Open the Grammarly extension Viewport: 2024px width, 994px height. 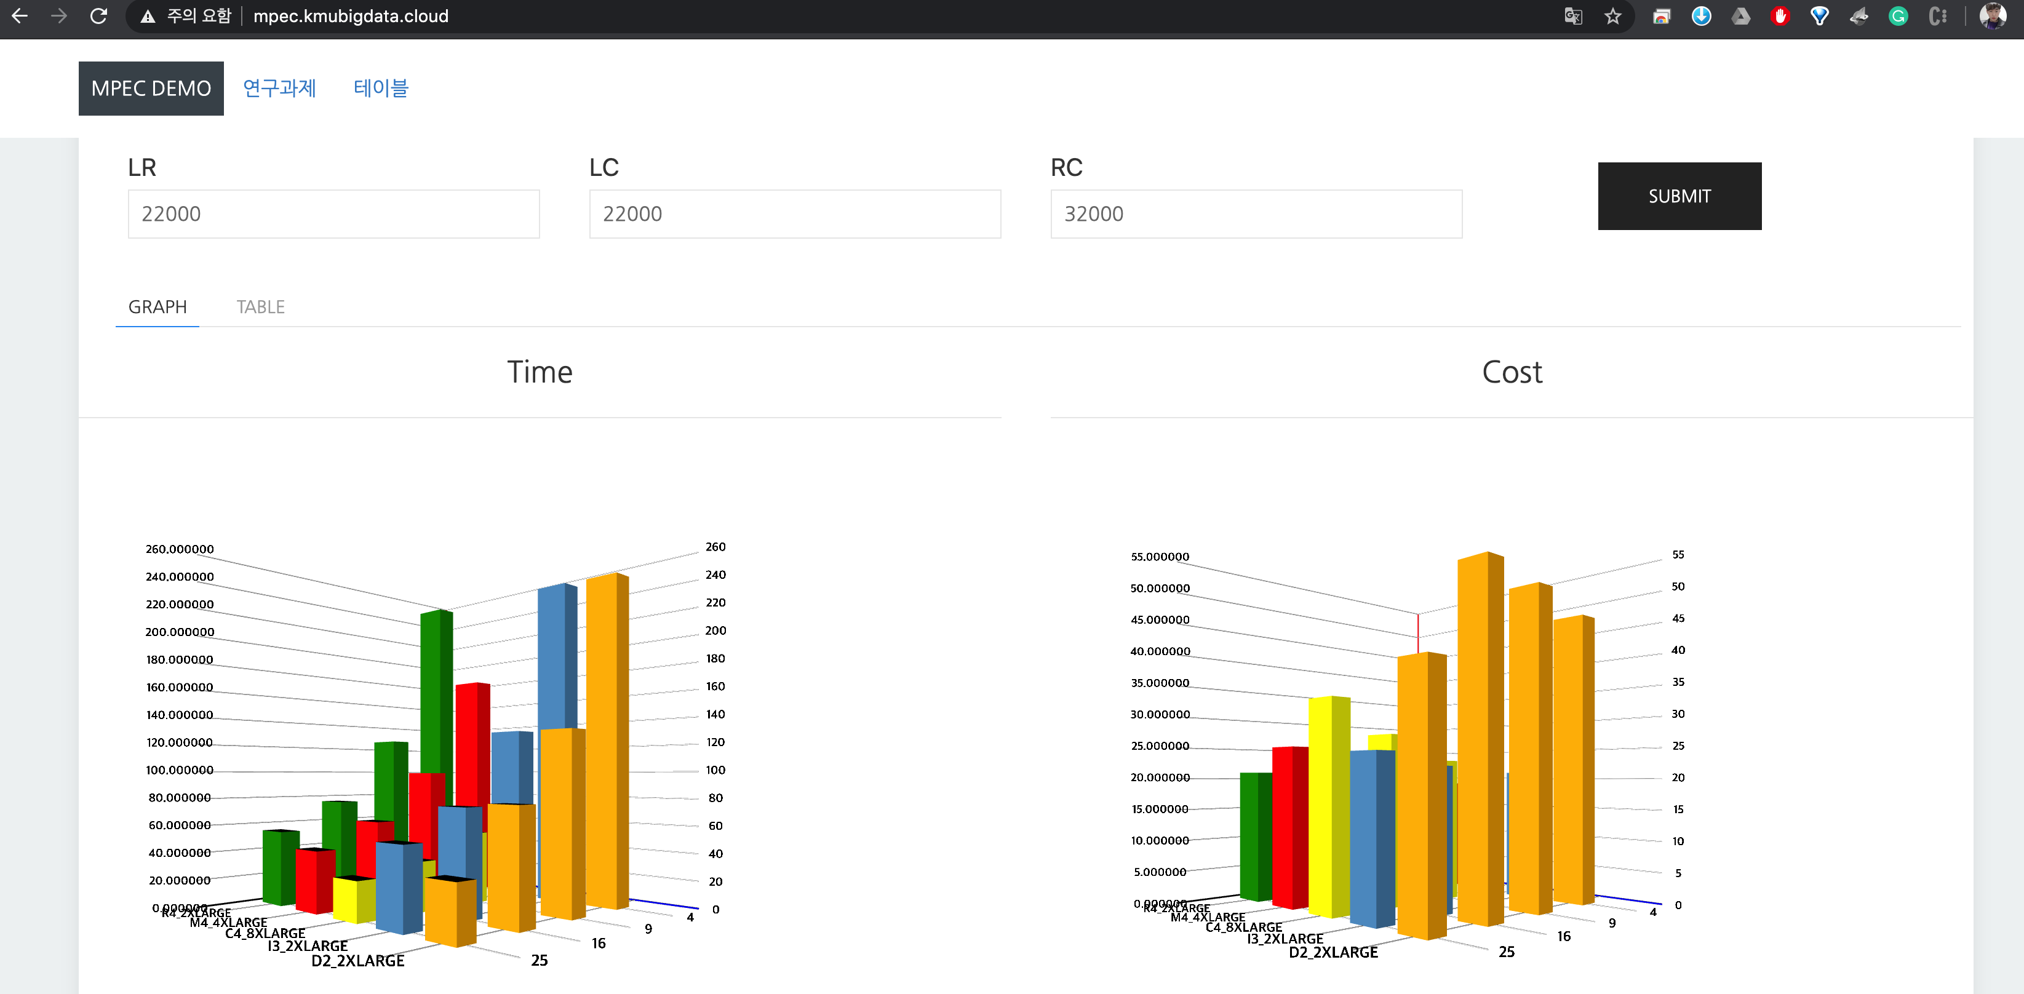pyautogui.click(x=1898, y=16)
